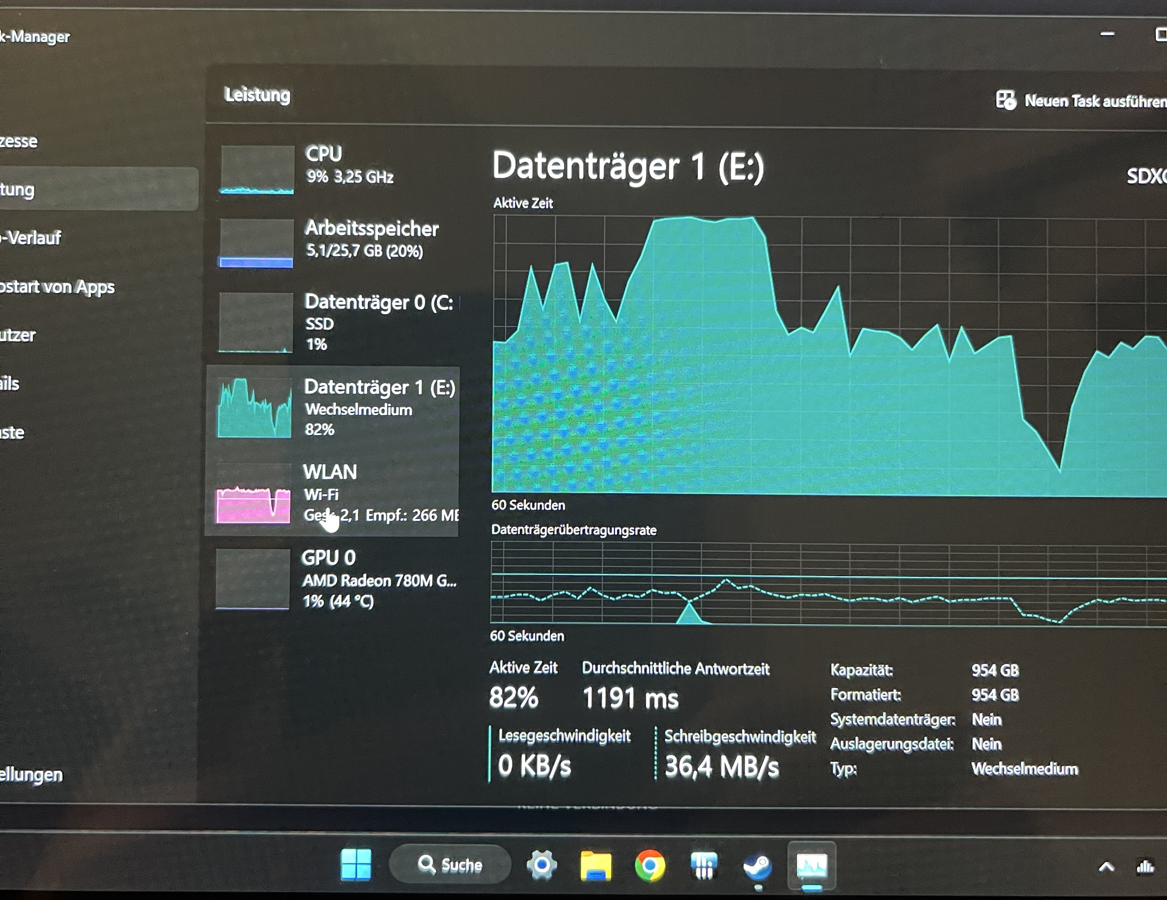
Task: Expand hidden system tray icons chevron
Action: click(1106, 867)
